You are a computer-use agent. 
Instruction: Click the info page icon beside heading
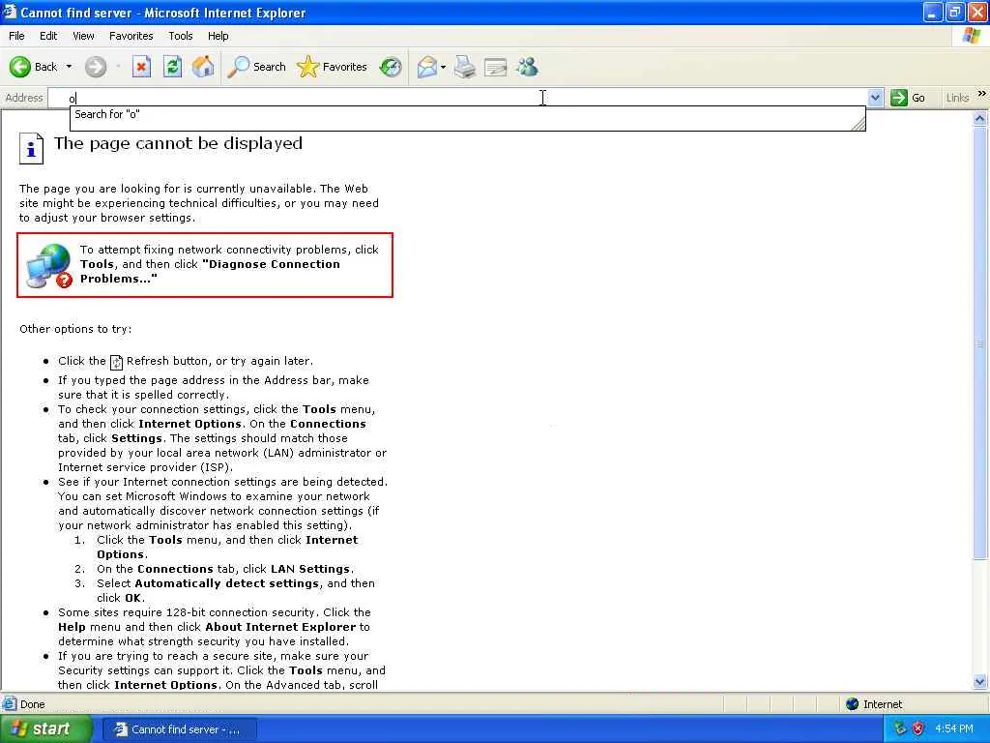click(x=31, y=149)
